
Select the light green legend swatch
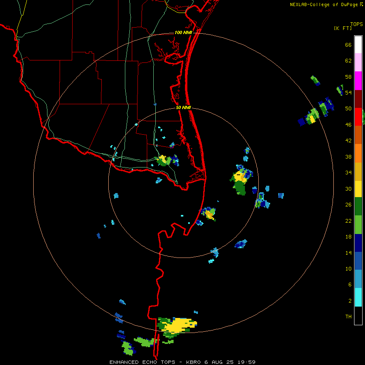pyautogui.click(x=358, y=225)
